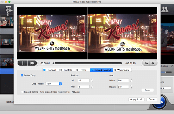Click the volume slider in main window

[x=166, y=72]
